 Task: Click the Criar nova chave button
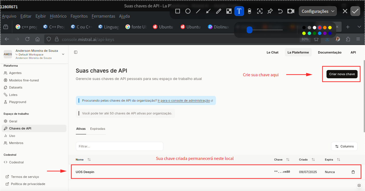point(342,74)
